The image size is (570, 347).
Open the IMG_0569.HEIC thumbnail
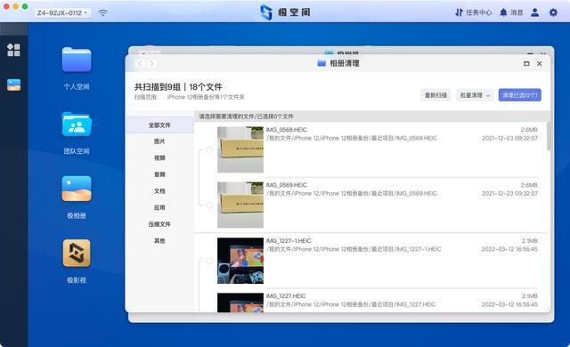240,205
